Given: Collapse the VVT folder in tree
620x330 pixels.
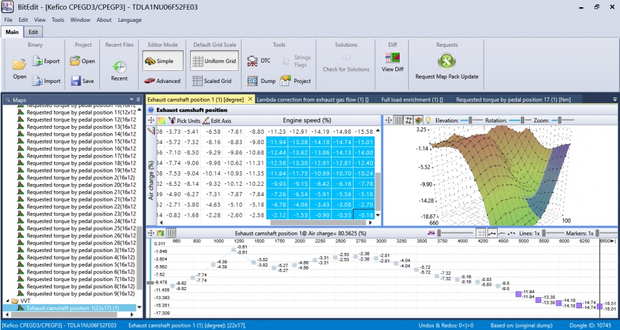Looking at the screenshot, I should point(7,301).
